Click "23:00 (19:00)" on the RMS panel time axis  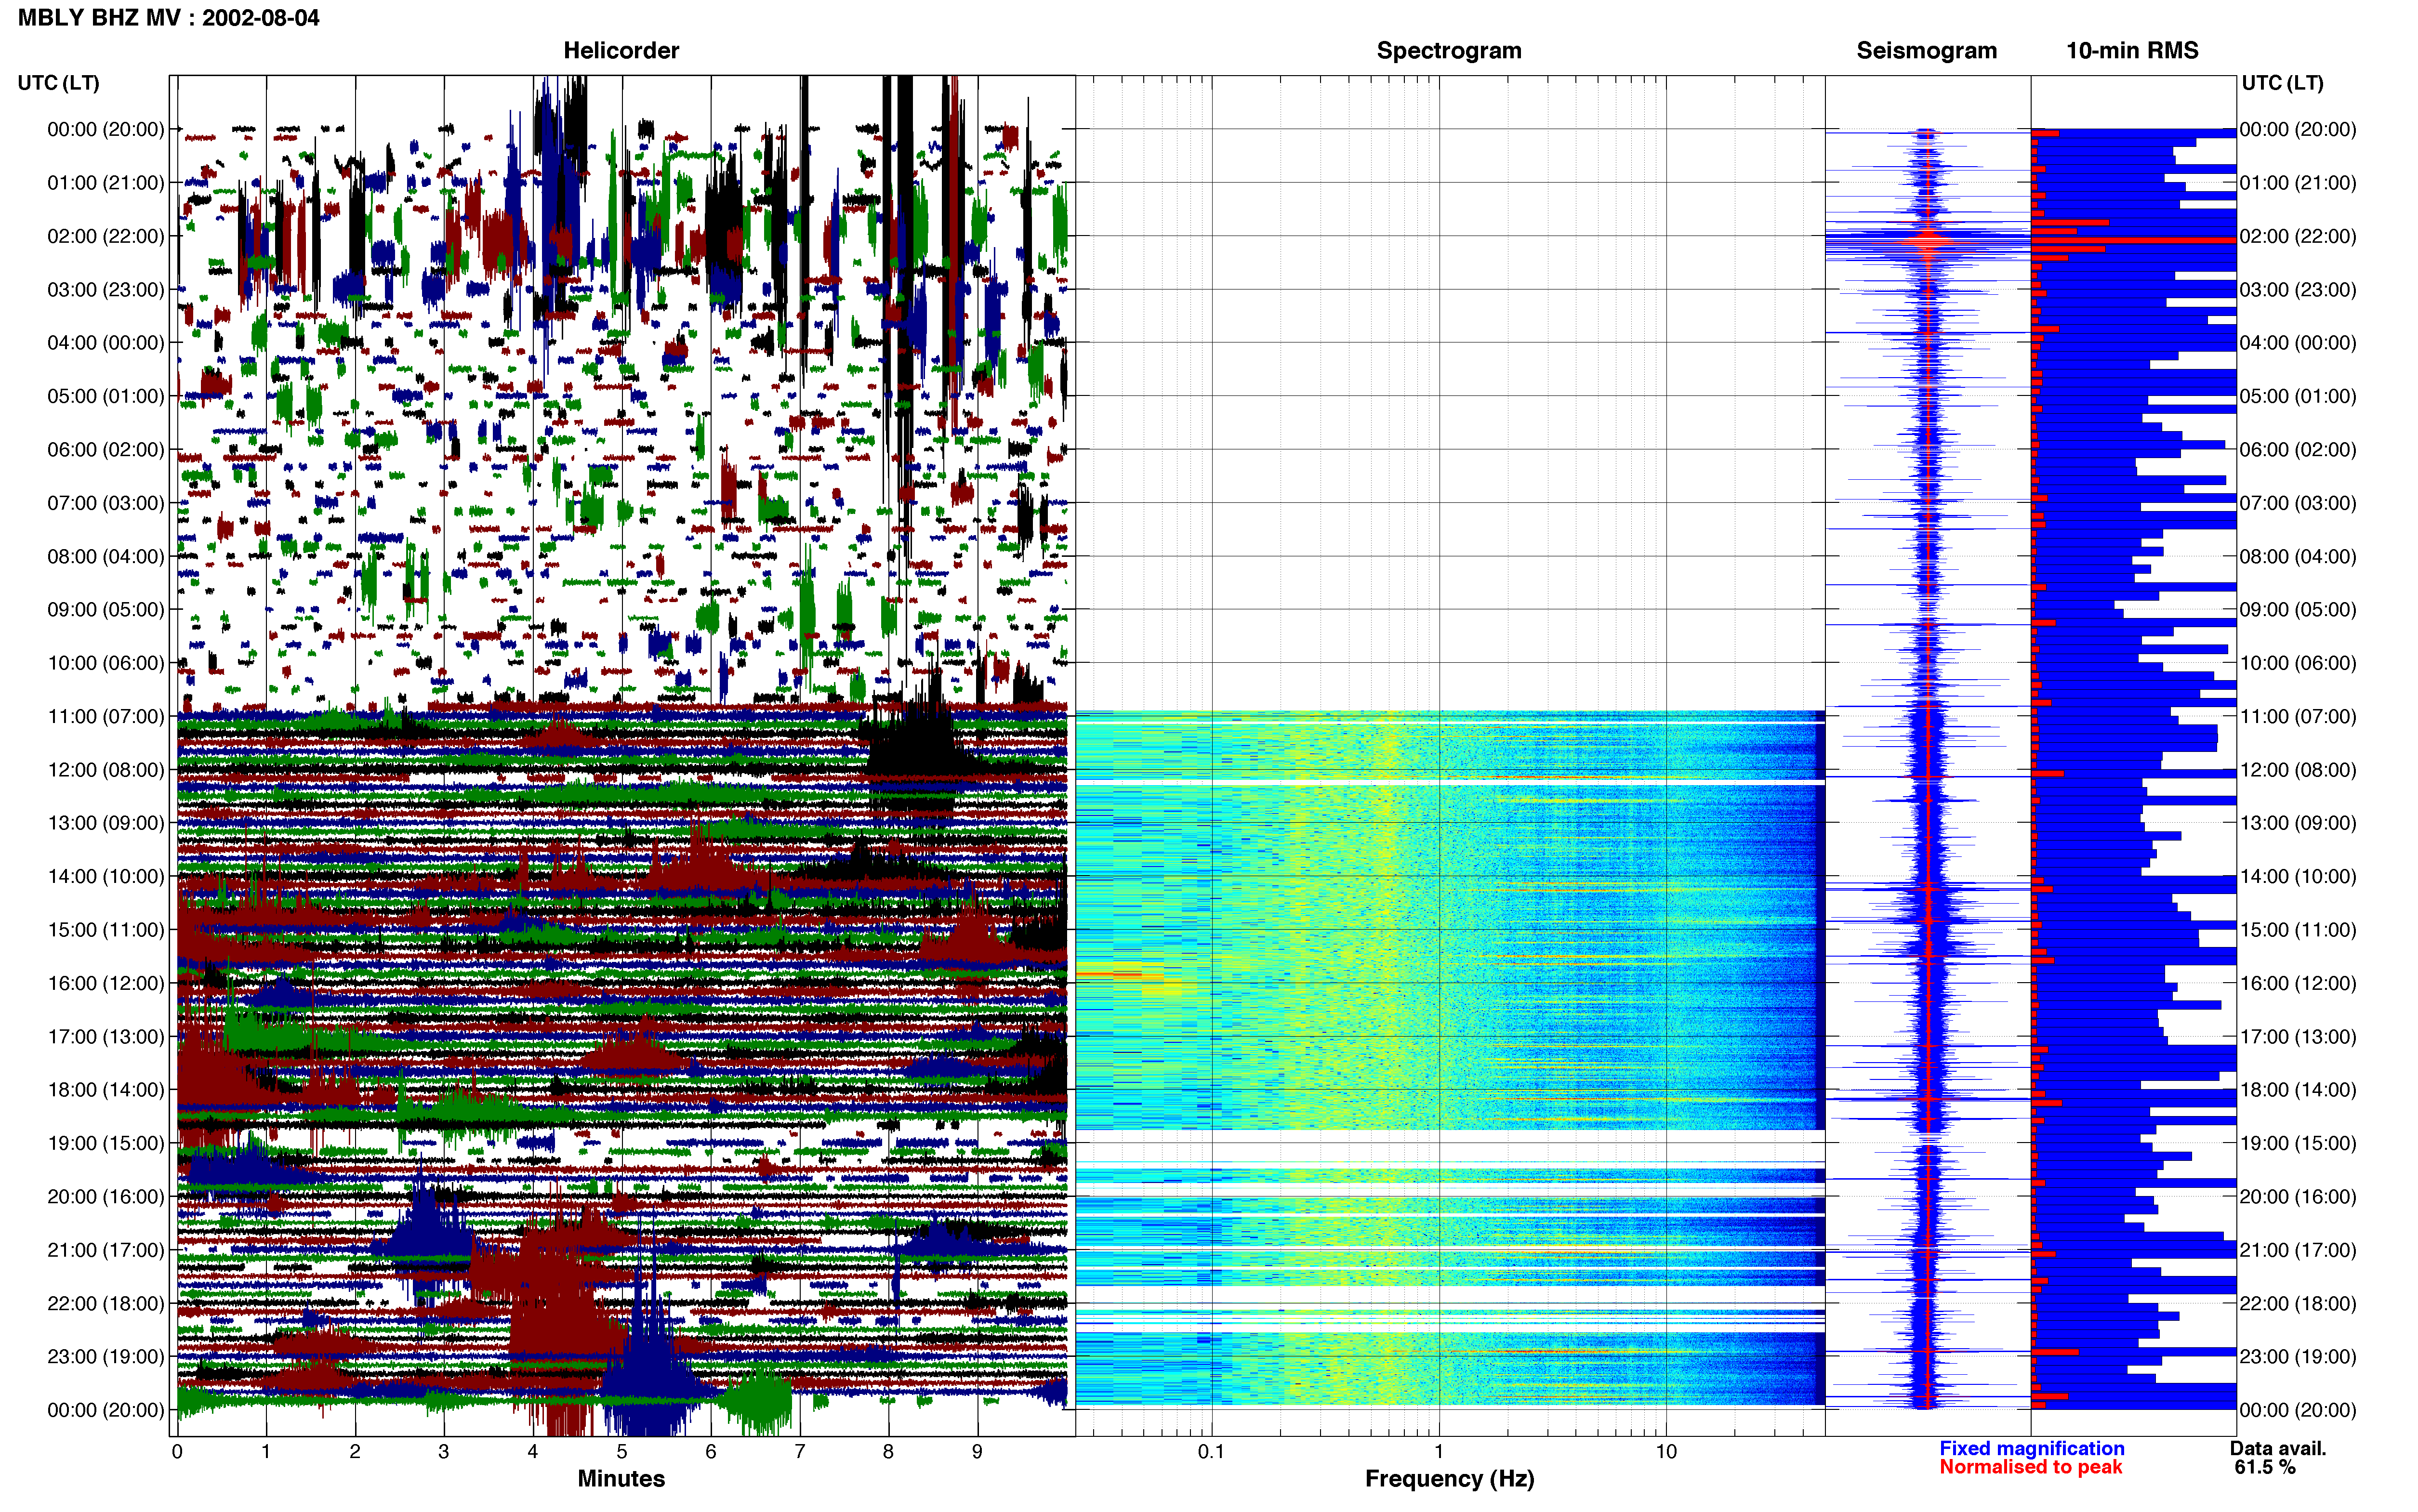[2298, 1357]
